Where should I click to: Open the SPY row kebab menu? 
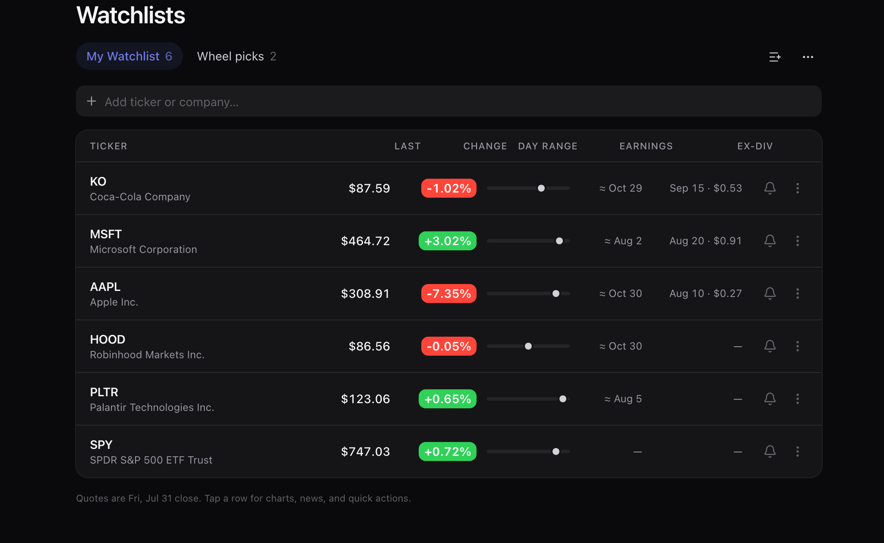click(x=797, y=451)
